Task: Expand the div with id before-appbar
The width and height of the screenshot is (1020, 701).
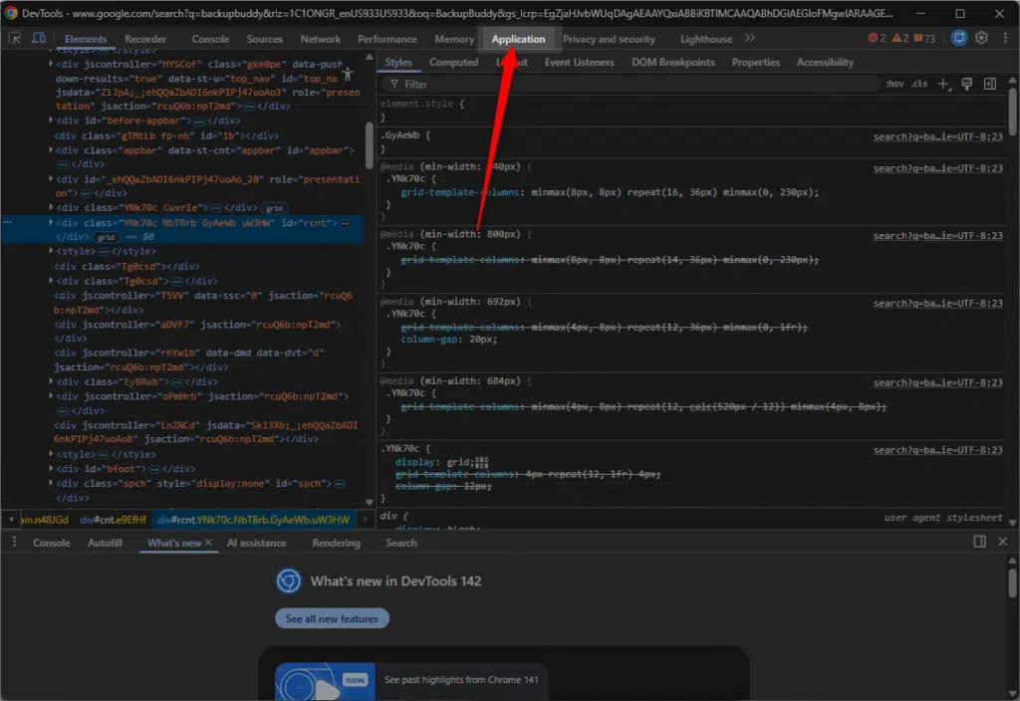Action: coord(53,120)
